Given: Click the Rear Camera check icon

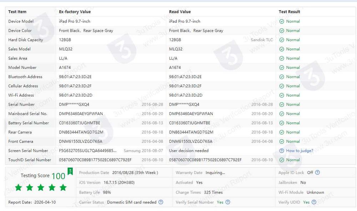Looking at the screenshot, I should [282, 132].
